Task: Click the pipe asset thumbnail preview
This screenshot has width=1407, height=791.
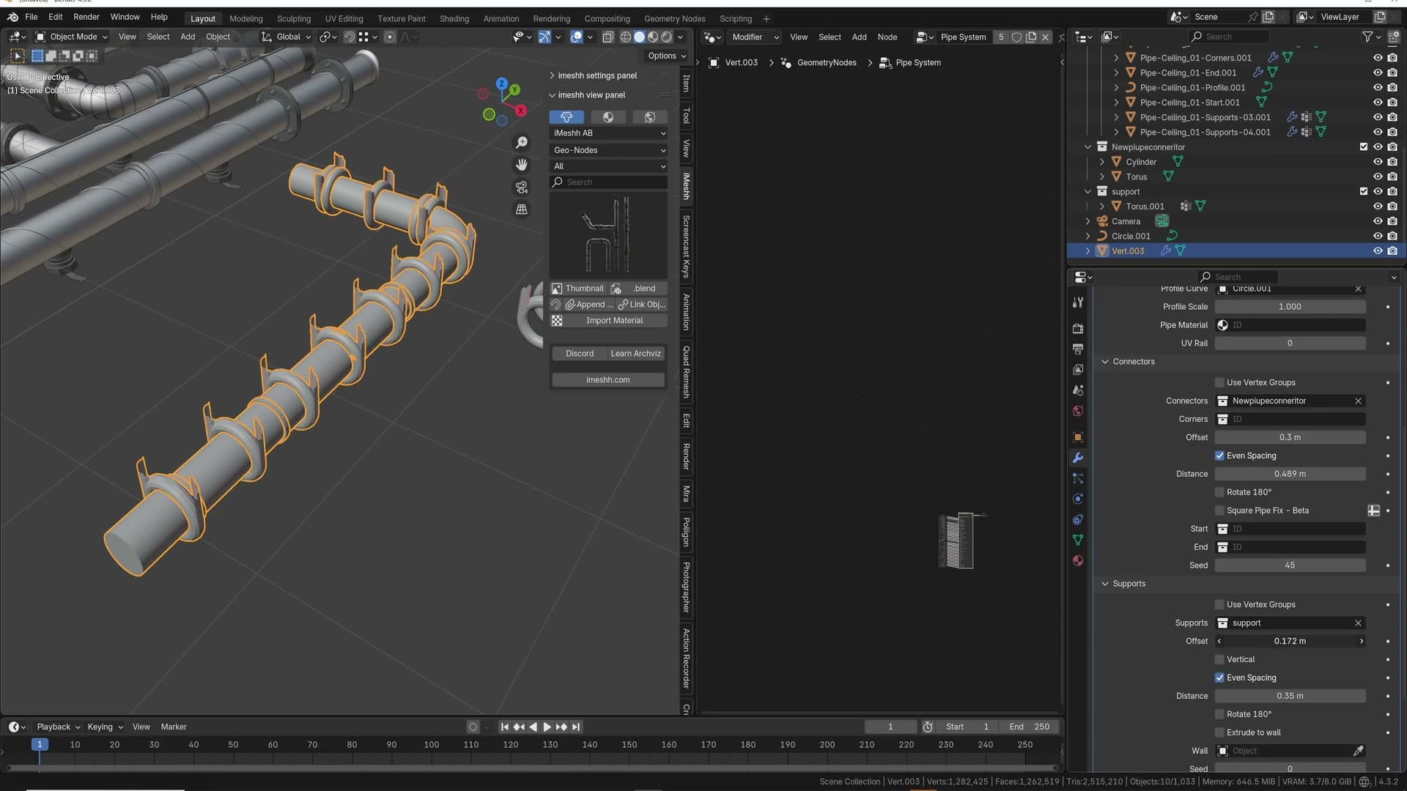Action: 608,234
